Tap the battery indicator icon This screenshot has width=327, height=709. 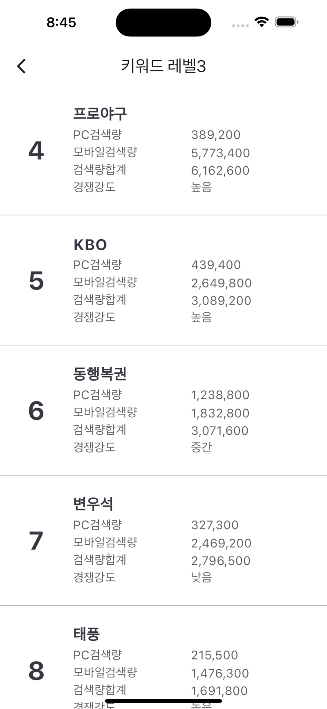287,23
